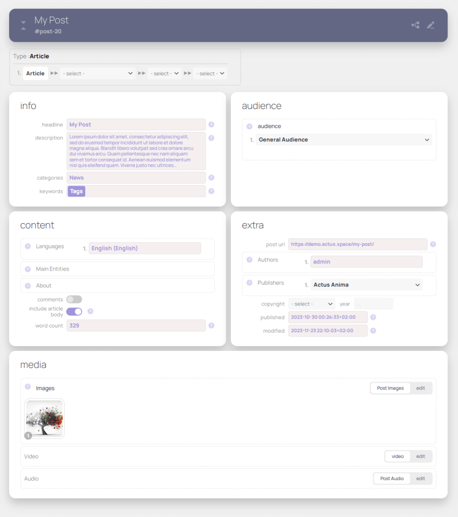The image size is (458, 517).
Task: Open the Images help icon
Action: click(x=28, y=386)
